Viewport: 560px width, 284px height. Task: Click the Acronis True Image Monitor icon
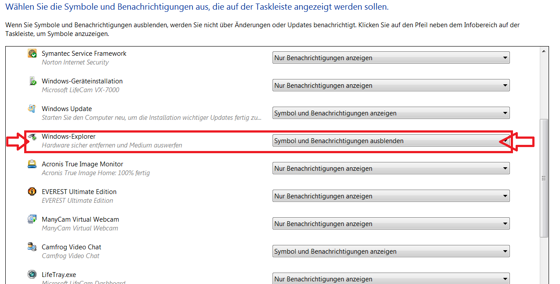point(32,164)
